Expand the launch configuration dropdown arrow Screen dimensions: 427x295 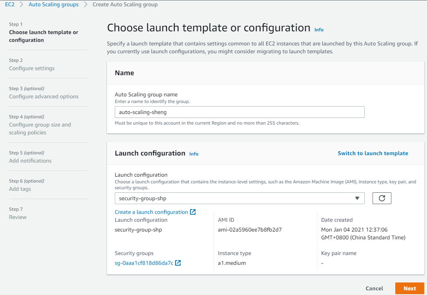click(x=357, y=198)
